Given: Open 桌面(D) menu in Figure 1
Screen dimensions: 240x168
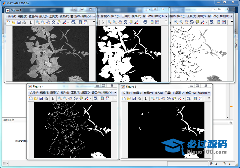Looking at the screenshot, I should pyautogui.click(x=64, y=16).
